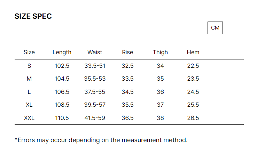Click the Size column header
Image resolution: width=257 pixels, height=162 pixels.
coord(29,52)
